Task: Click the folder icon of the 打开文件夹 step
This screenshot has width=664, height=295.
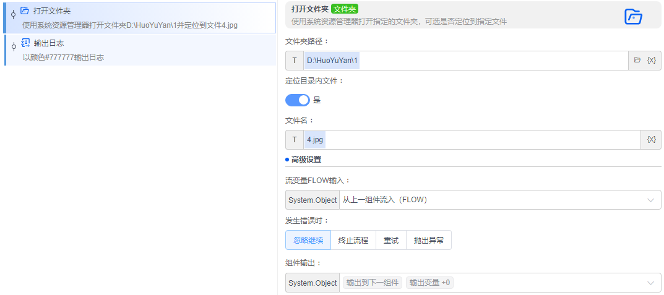Action: (25, 11)
